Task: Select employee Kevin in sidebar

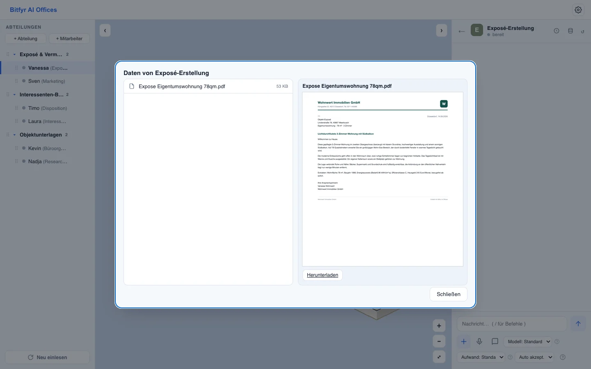Action: [x=48, y=148]
